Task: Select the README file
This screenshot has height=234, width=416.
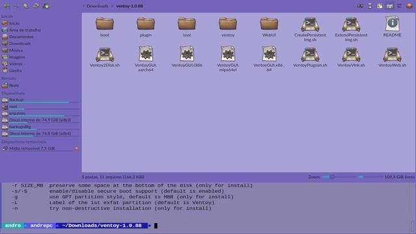Action: [392, 27]
